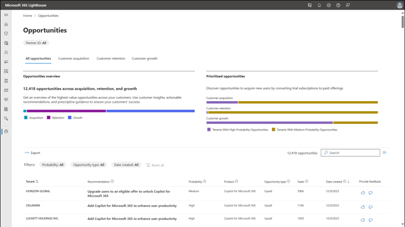The width and height of the screenshot is (405, 227).
Task: Open the shield security sidebar icon
Action: [6, 33]
